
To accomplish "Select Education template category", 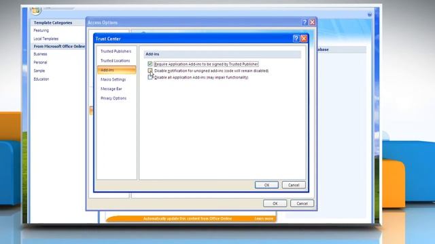I will (41, 79).
